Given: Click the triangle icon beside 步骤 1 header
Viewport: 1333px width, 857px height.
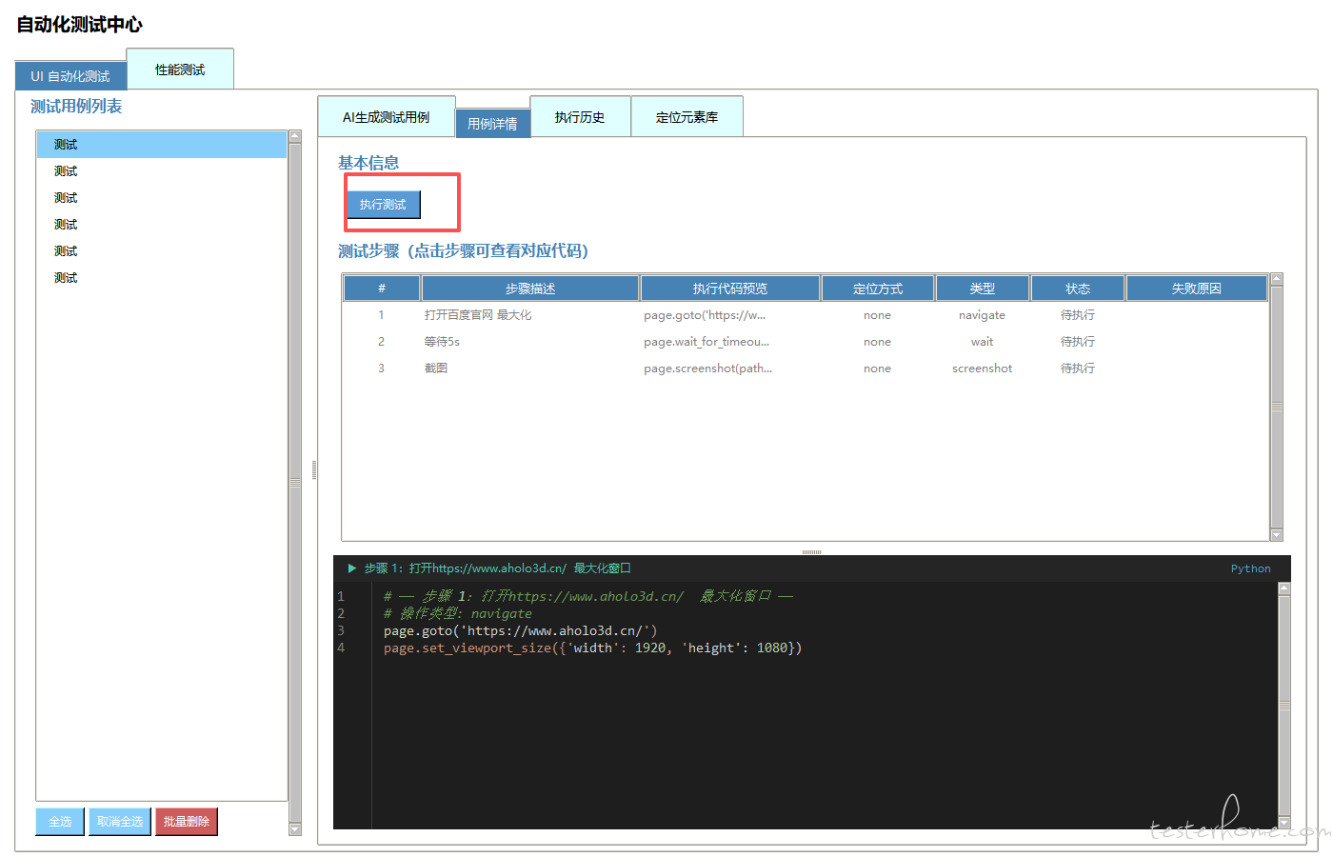Looking at the screenshot, I should pos(351,568).
